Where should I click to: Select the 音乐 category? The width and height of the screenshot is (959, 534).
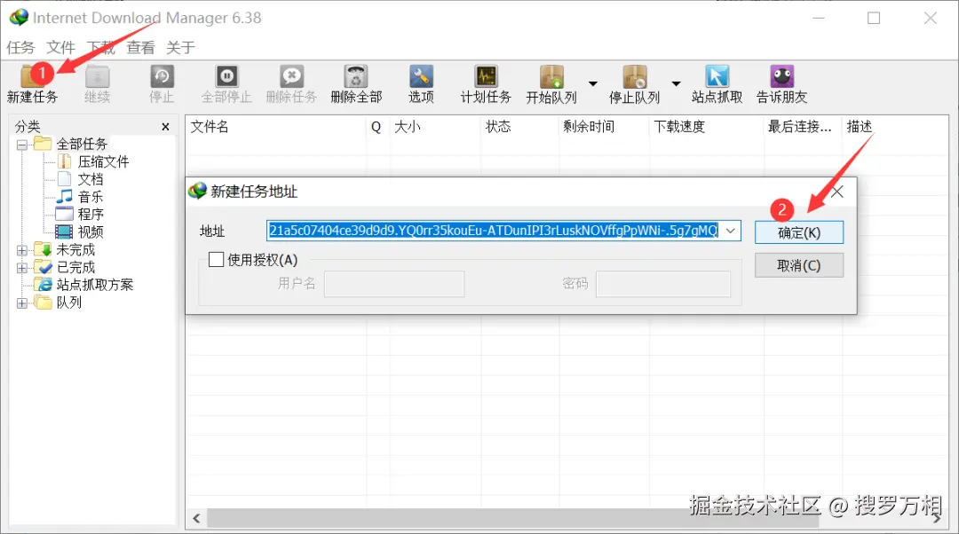91,197
